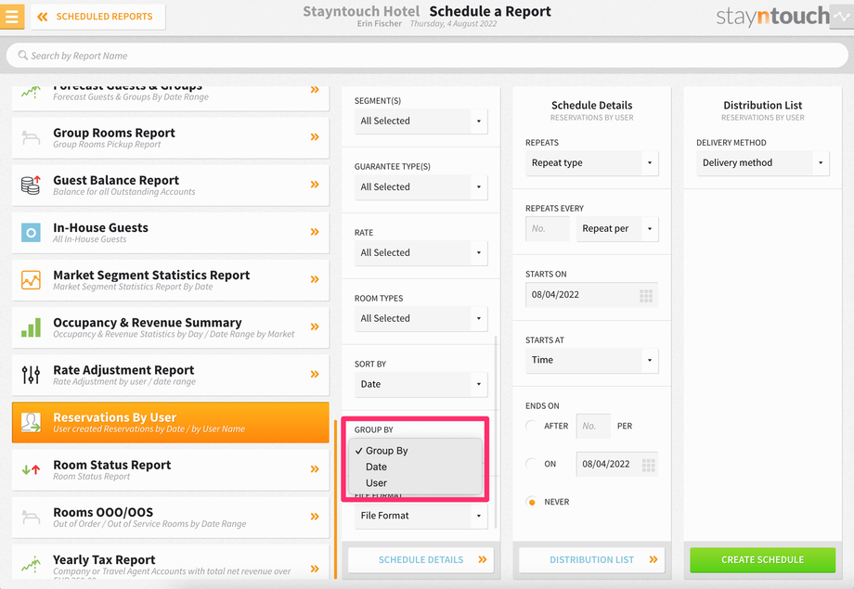Viewport: 854px width, 589px height.
Task: Click the Market Segment Statistics chart icon
Action: tap(31, 280)
